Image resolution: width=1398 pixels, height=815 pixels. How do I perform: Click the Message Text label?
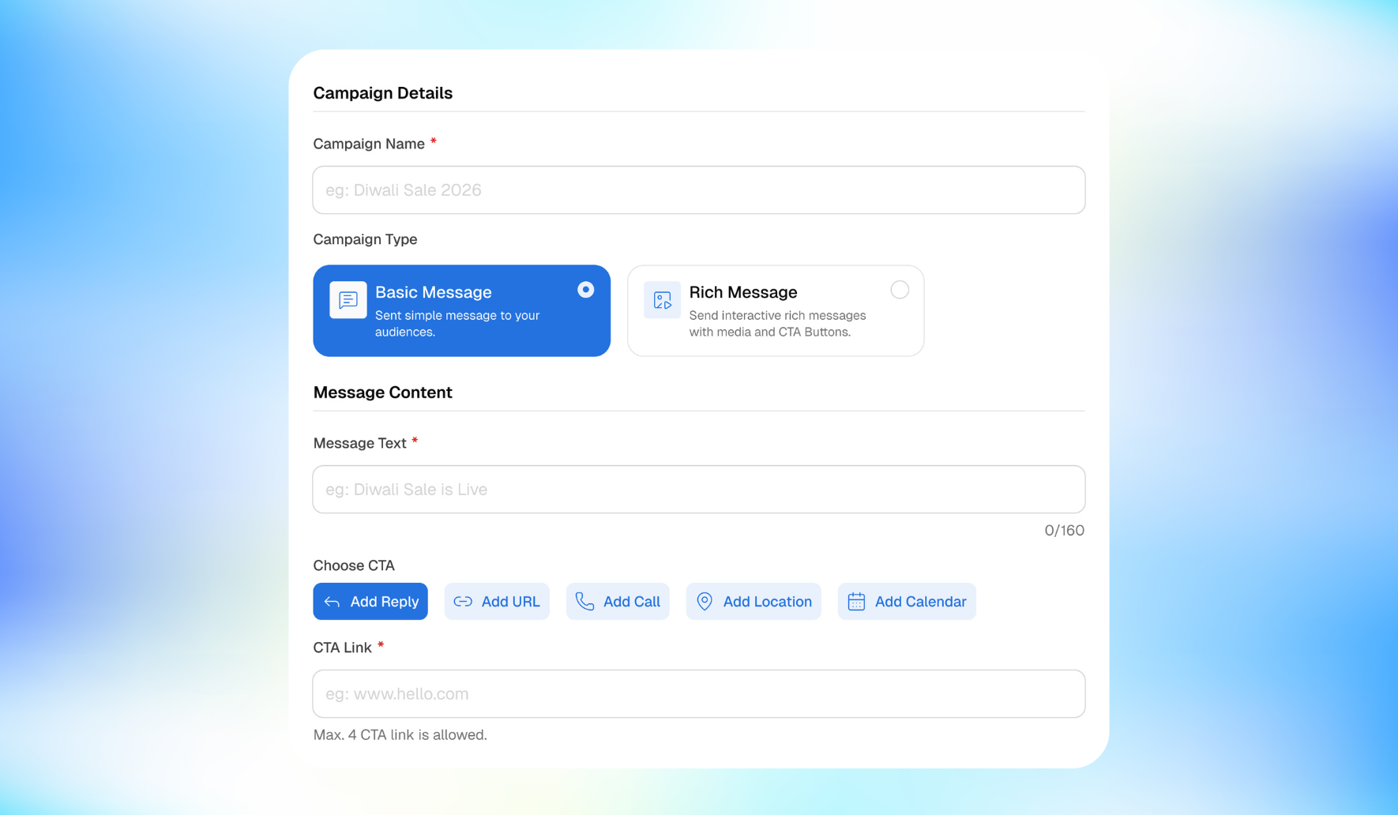click(359, 443)
